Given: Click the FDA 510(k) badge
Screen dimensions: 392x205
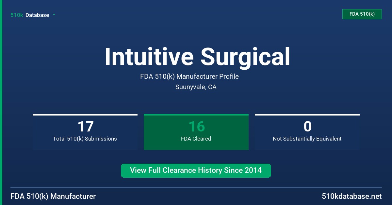Looking at the screenshot, I should 362,14.
